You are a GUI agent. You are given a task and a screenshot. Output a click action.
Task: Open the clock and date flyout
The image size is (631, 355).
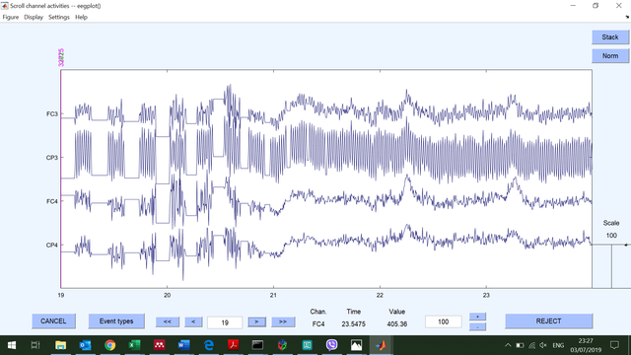[586, 345]
